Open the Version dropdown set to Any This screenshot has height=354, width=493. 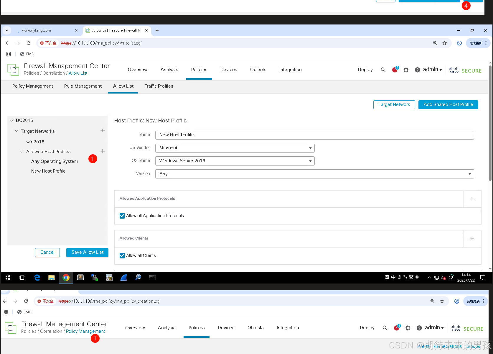tap(315, 174)
